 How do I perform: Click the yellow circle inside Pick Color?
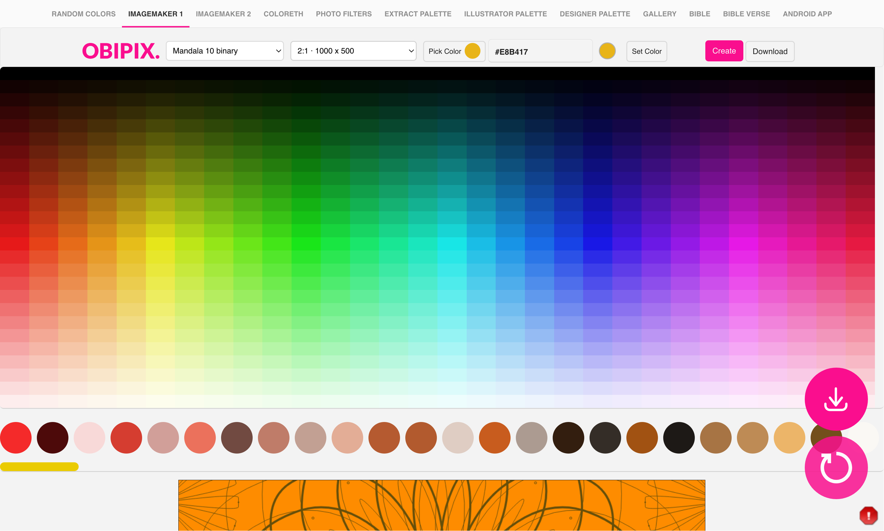[472, 51]
